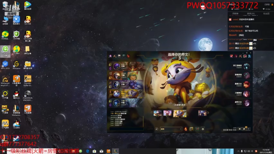Switch to the 贡献榜 tab in stream panel
This screenshot has height=154, width=274.
click(x=235, y=13)
